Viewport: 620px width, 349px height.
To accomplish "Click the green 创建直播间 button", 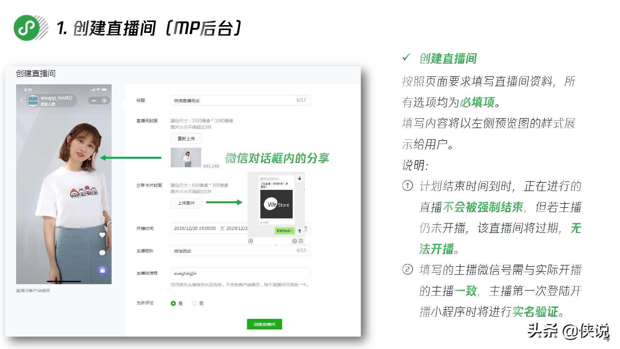I will [x=264, y=324].
